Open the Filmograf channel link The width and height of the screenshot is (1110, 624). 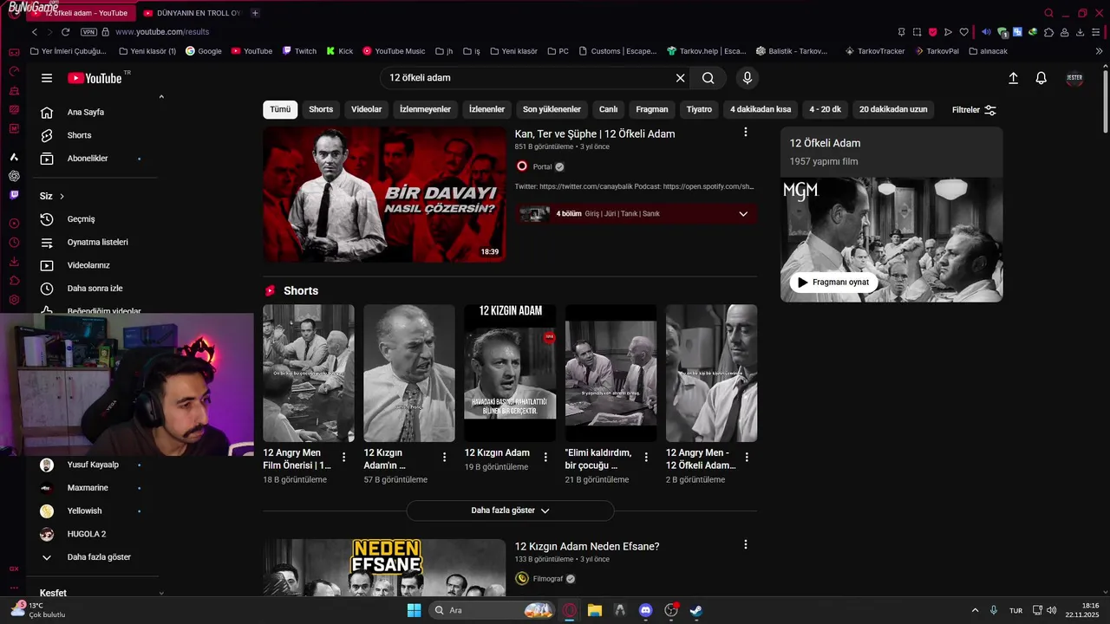click(x=548, y=579)
